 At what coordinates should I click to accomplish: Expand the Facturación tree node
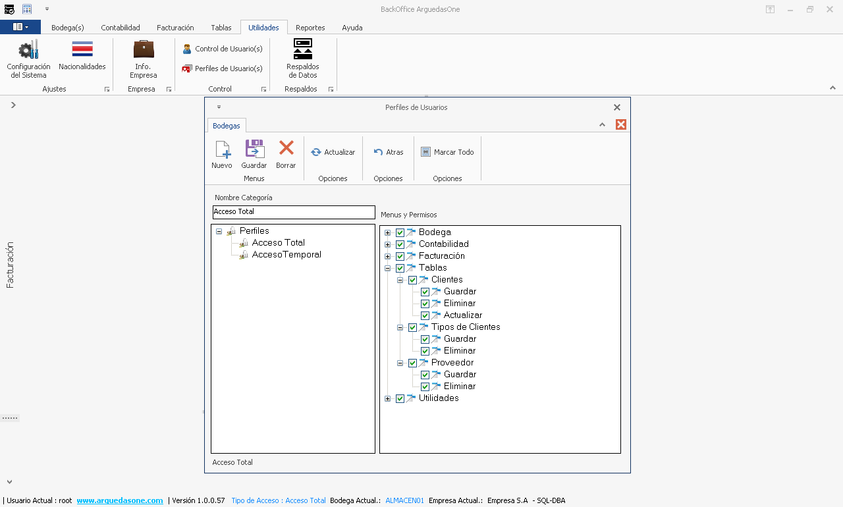387,257
